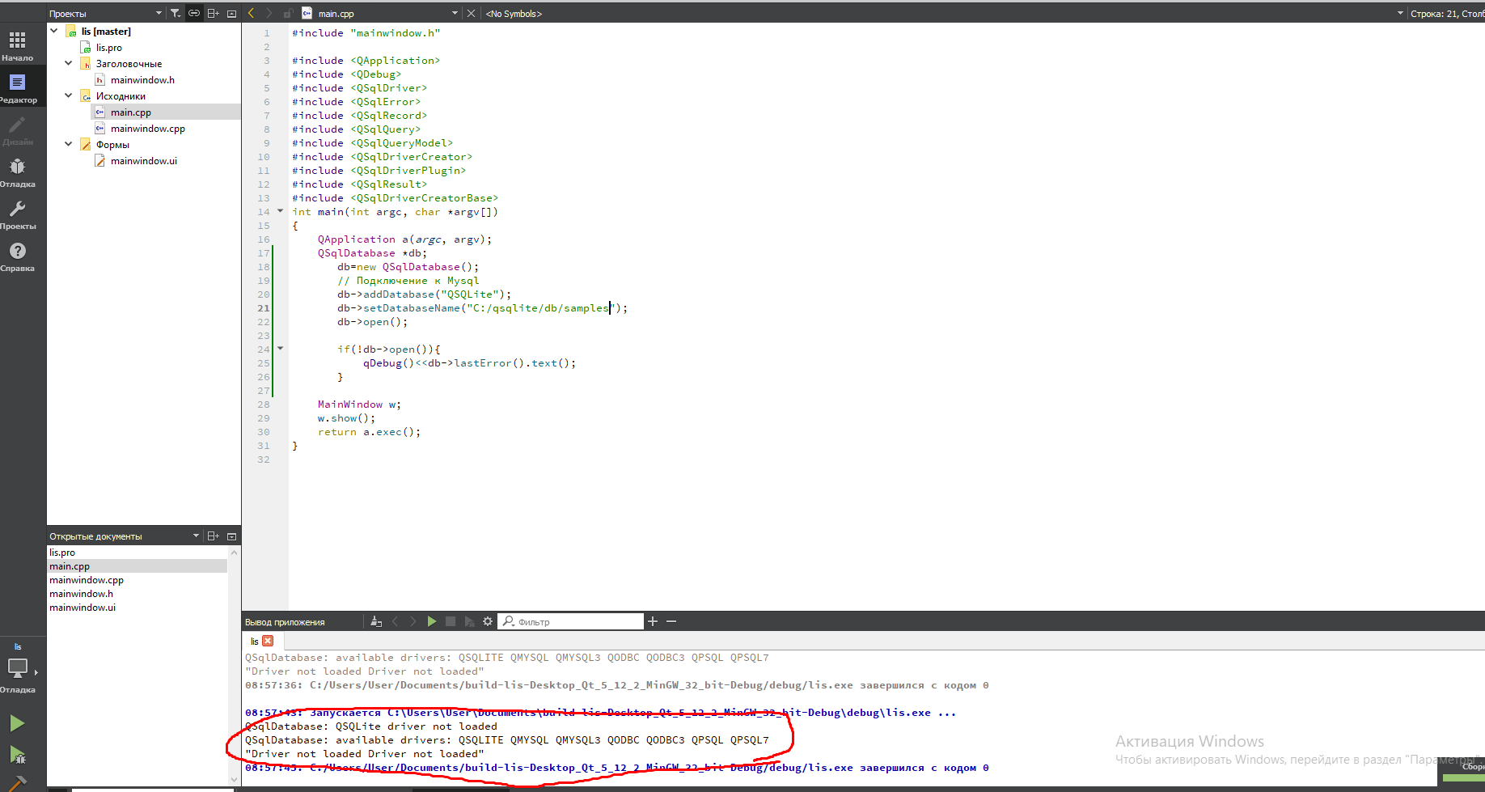Screen dimensions: 1485x792
Task: Select mainwindow.h in open documents list
Action: click(137, 594)
